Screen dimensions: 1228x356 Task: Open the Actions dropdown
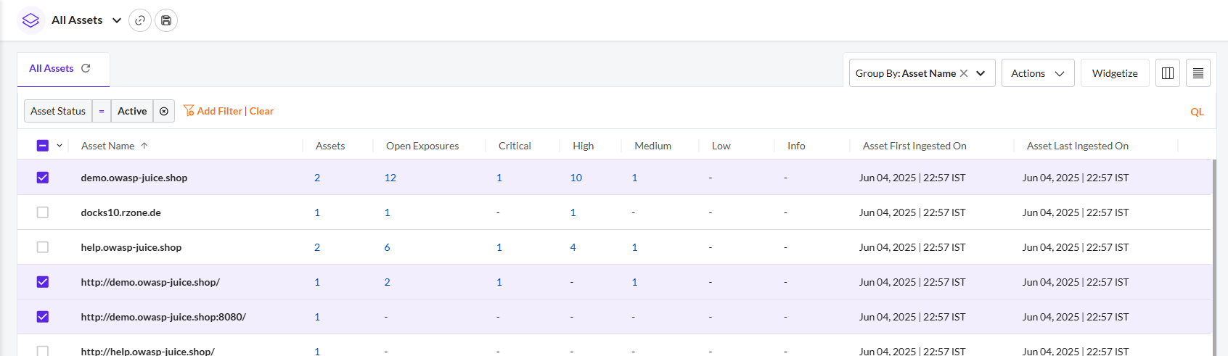click(x=1038, y=73)
